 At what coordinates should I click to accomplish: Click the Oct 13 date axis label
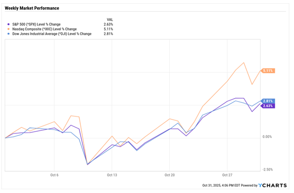pyautogui.click(x=111, y=174)
